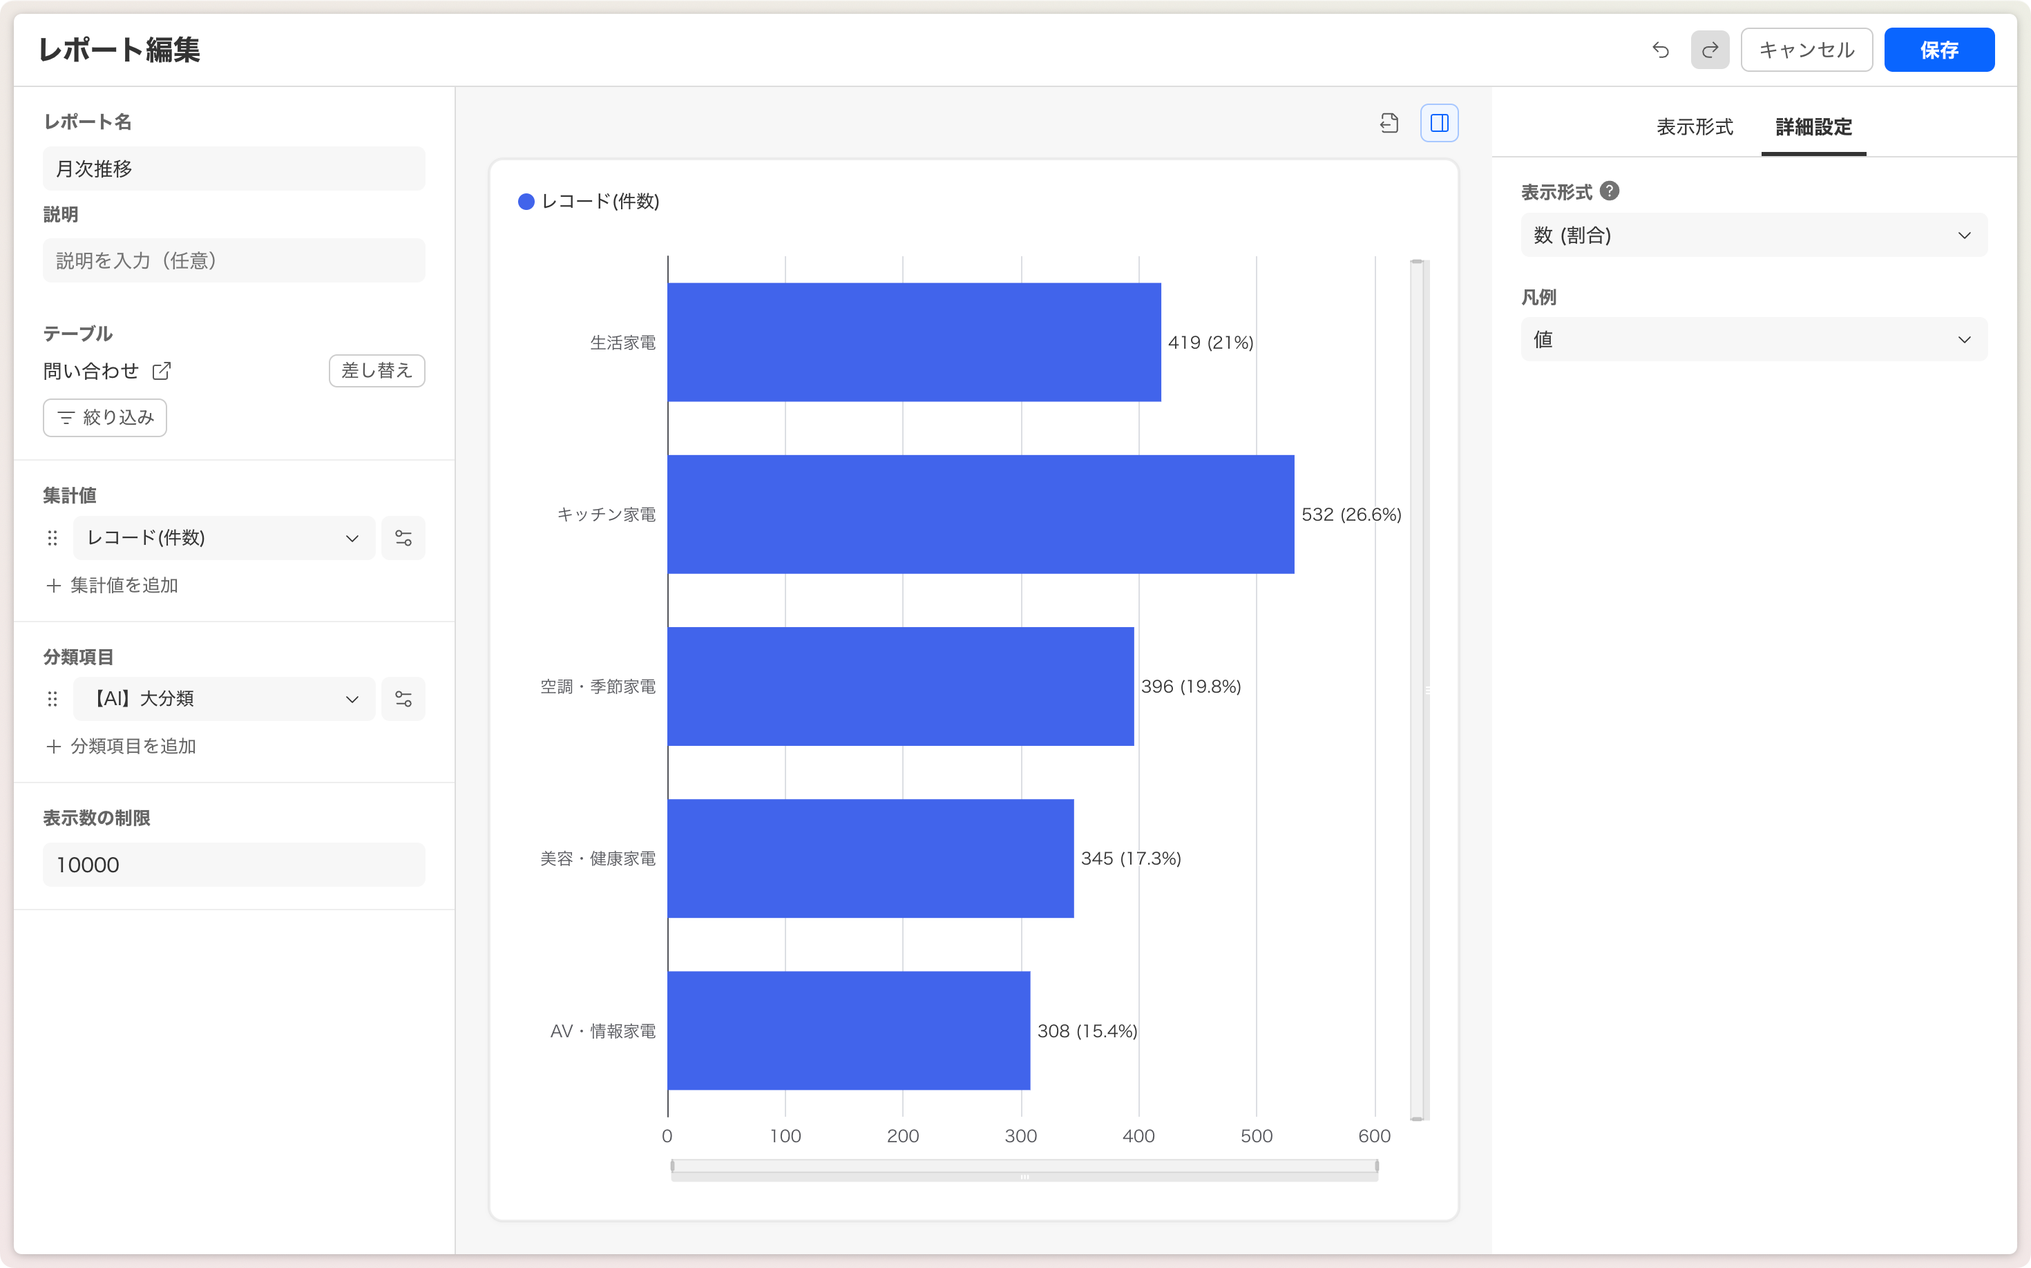Grab drag handle beside 【AI】大分類 dropdown
This screenshot has height=1268, width=2031.
coord(53,699)
